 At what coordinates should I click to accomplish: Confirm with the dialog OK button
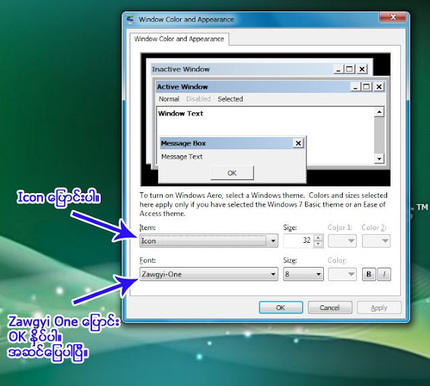[x=281, y=307]
